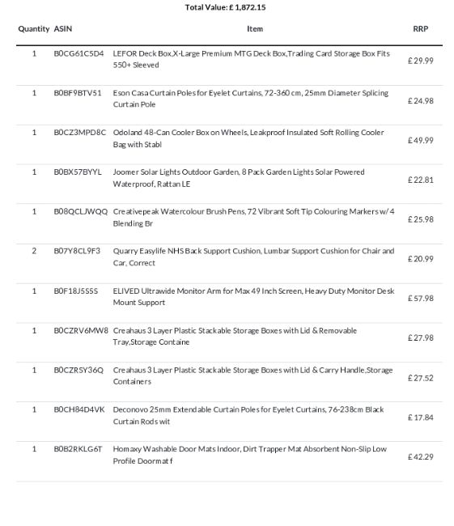The width and height of the screenshot is (454, 526).
Task: Select the Total Value heading text
Action: (225, 7)
